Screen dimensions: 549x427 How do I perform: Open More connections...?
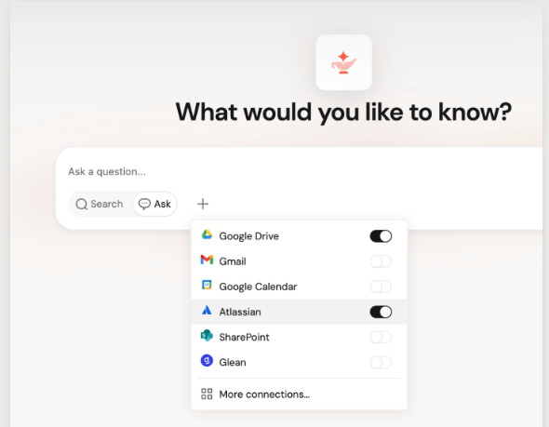(x=299, y=394)
